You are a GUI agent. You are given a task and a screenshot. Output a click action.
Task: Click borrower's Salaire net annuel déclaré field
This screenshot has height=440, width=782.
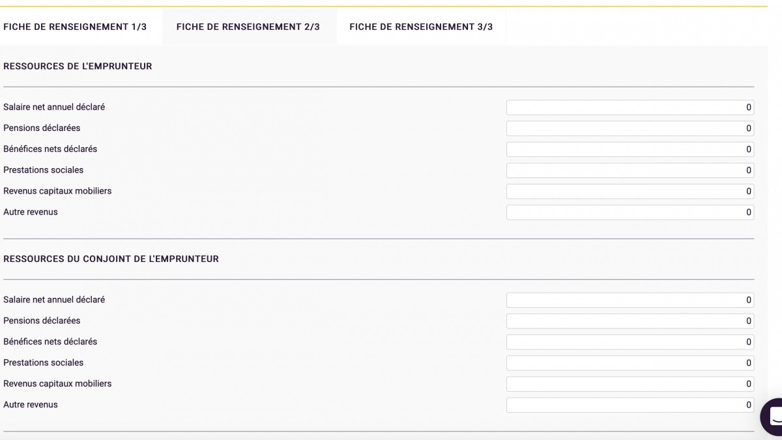tap(630, 108)
